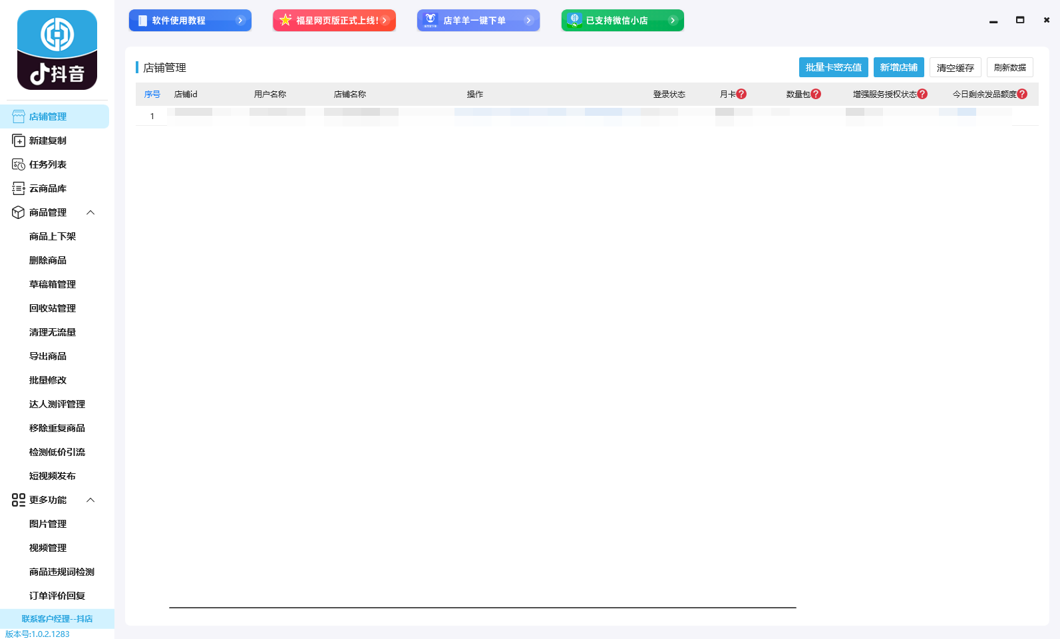Minimize the application window
1060x639 pixels.
click(x=993, y=21)
